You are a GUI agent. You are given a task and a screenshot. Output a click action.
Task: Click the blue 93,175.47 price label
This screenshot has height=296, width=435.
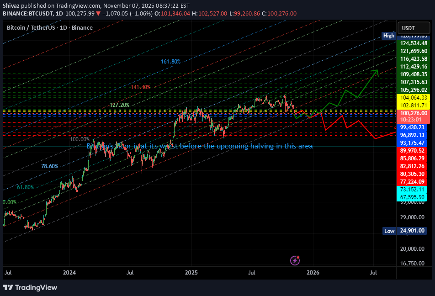(x=412, y=143)
